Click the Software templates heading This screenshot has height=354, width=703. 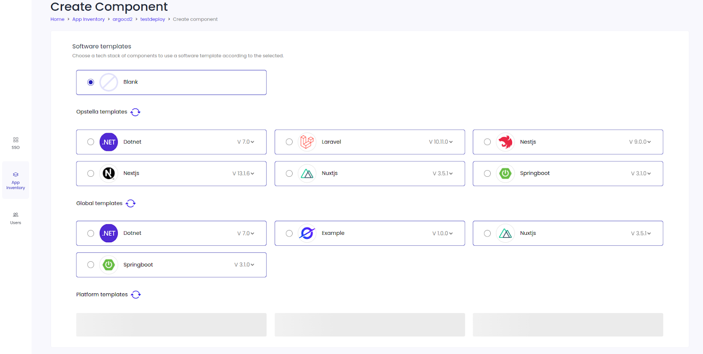[x=102, y=46]
